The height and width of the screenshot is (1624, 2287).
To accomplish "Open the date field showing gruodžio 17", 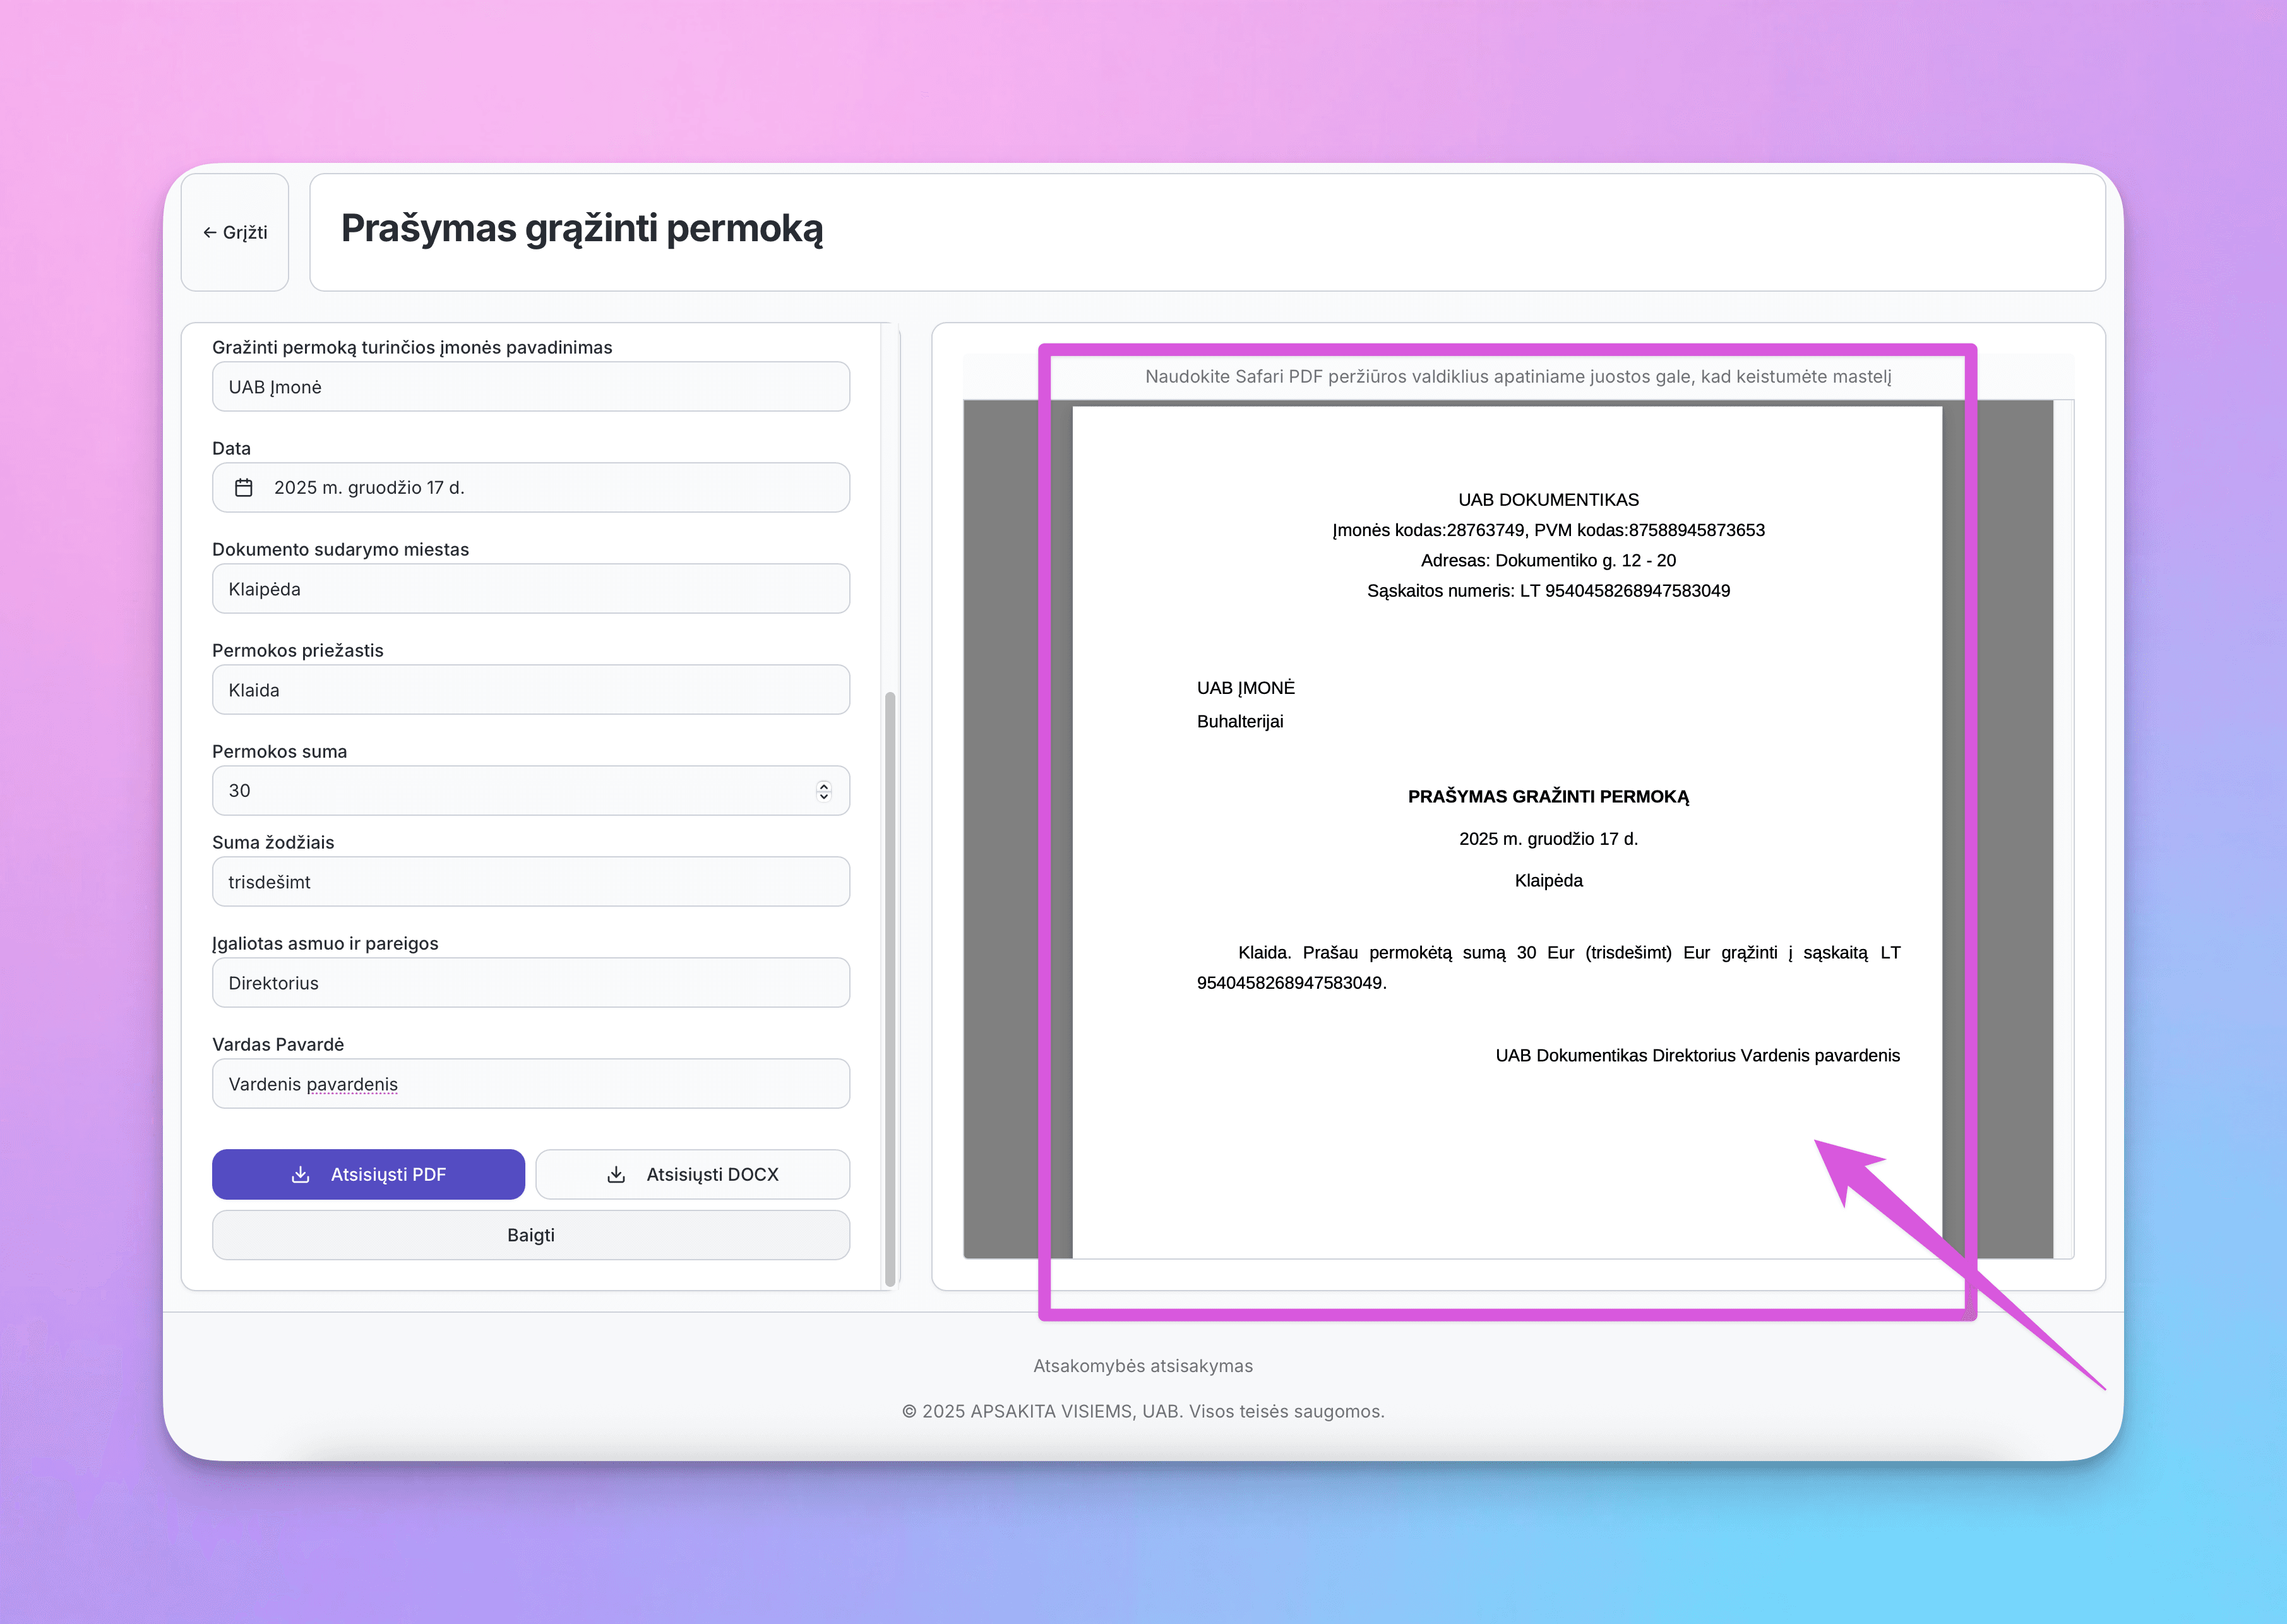I will 530,488.
